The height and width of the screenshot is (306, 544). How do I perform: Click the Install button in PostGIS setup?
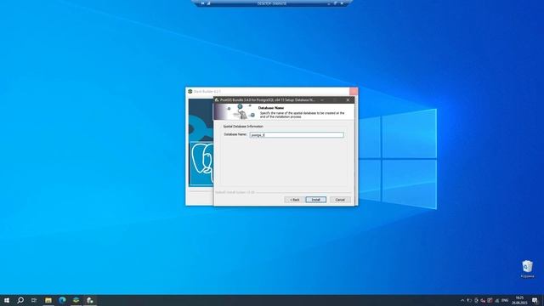(x=315, y=200)
